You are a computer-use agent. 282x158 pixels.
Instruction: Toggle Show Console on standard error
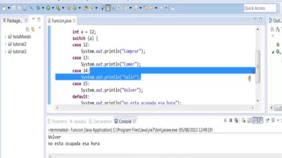(260, 120)
